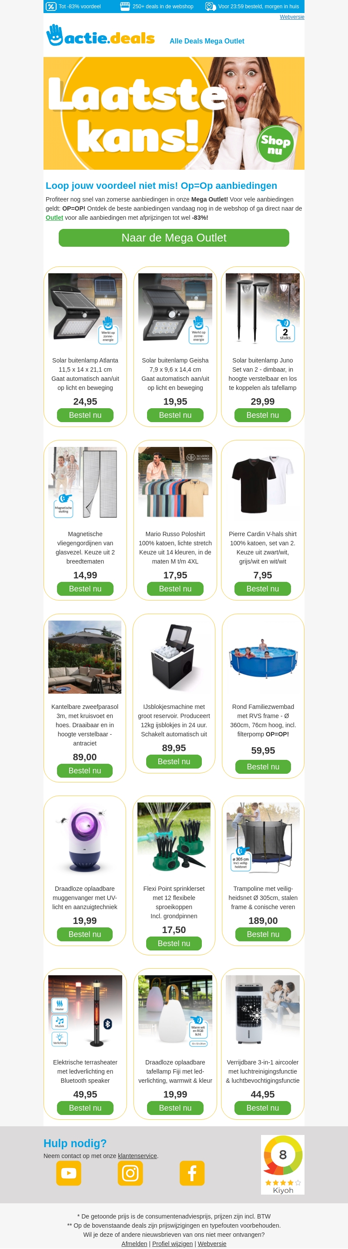
Task: Open the Instagram social icon
Action: 130,1173
